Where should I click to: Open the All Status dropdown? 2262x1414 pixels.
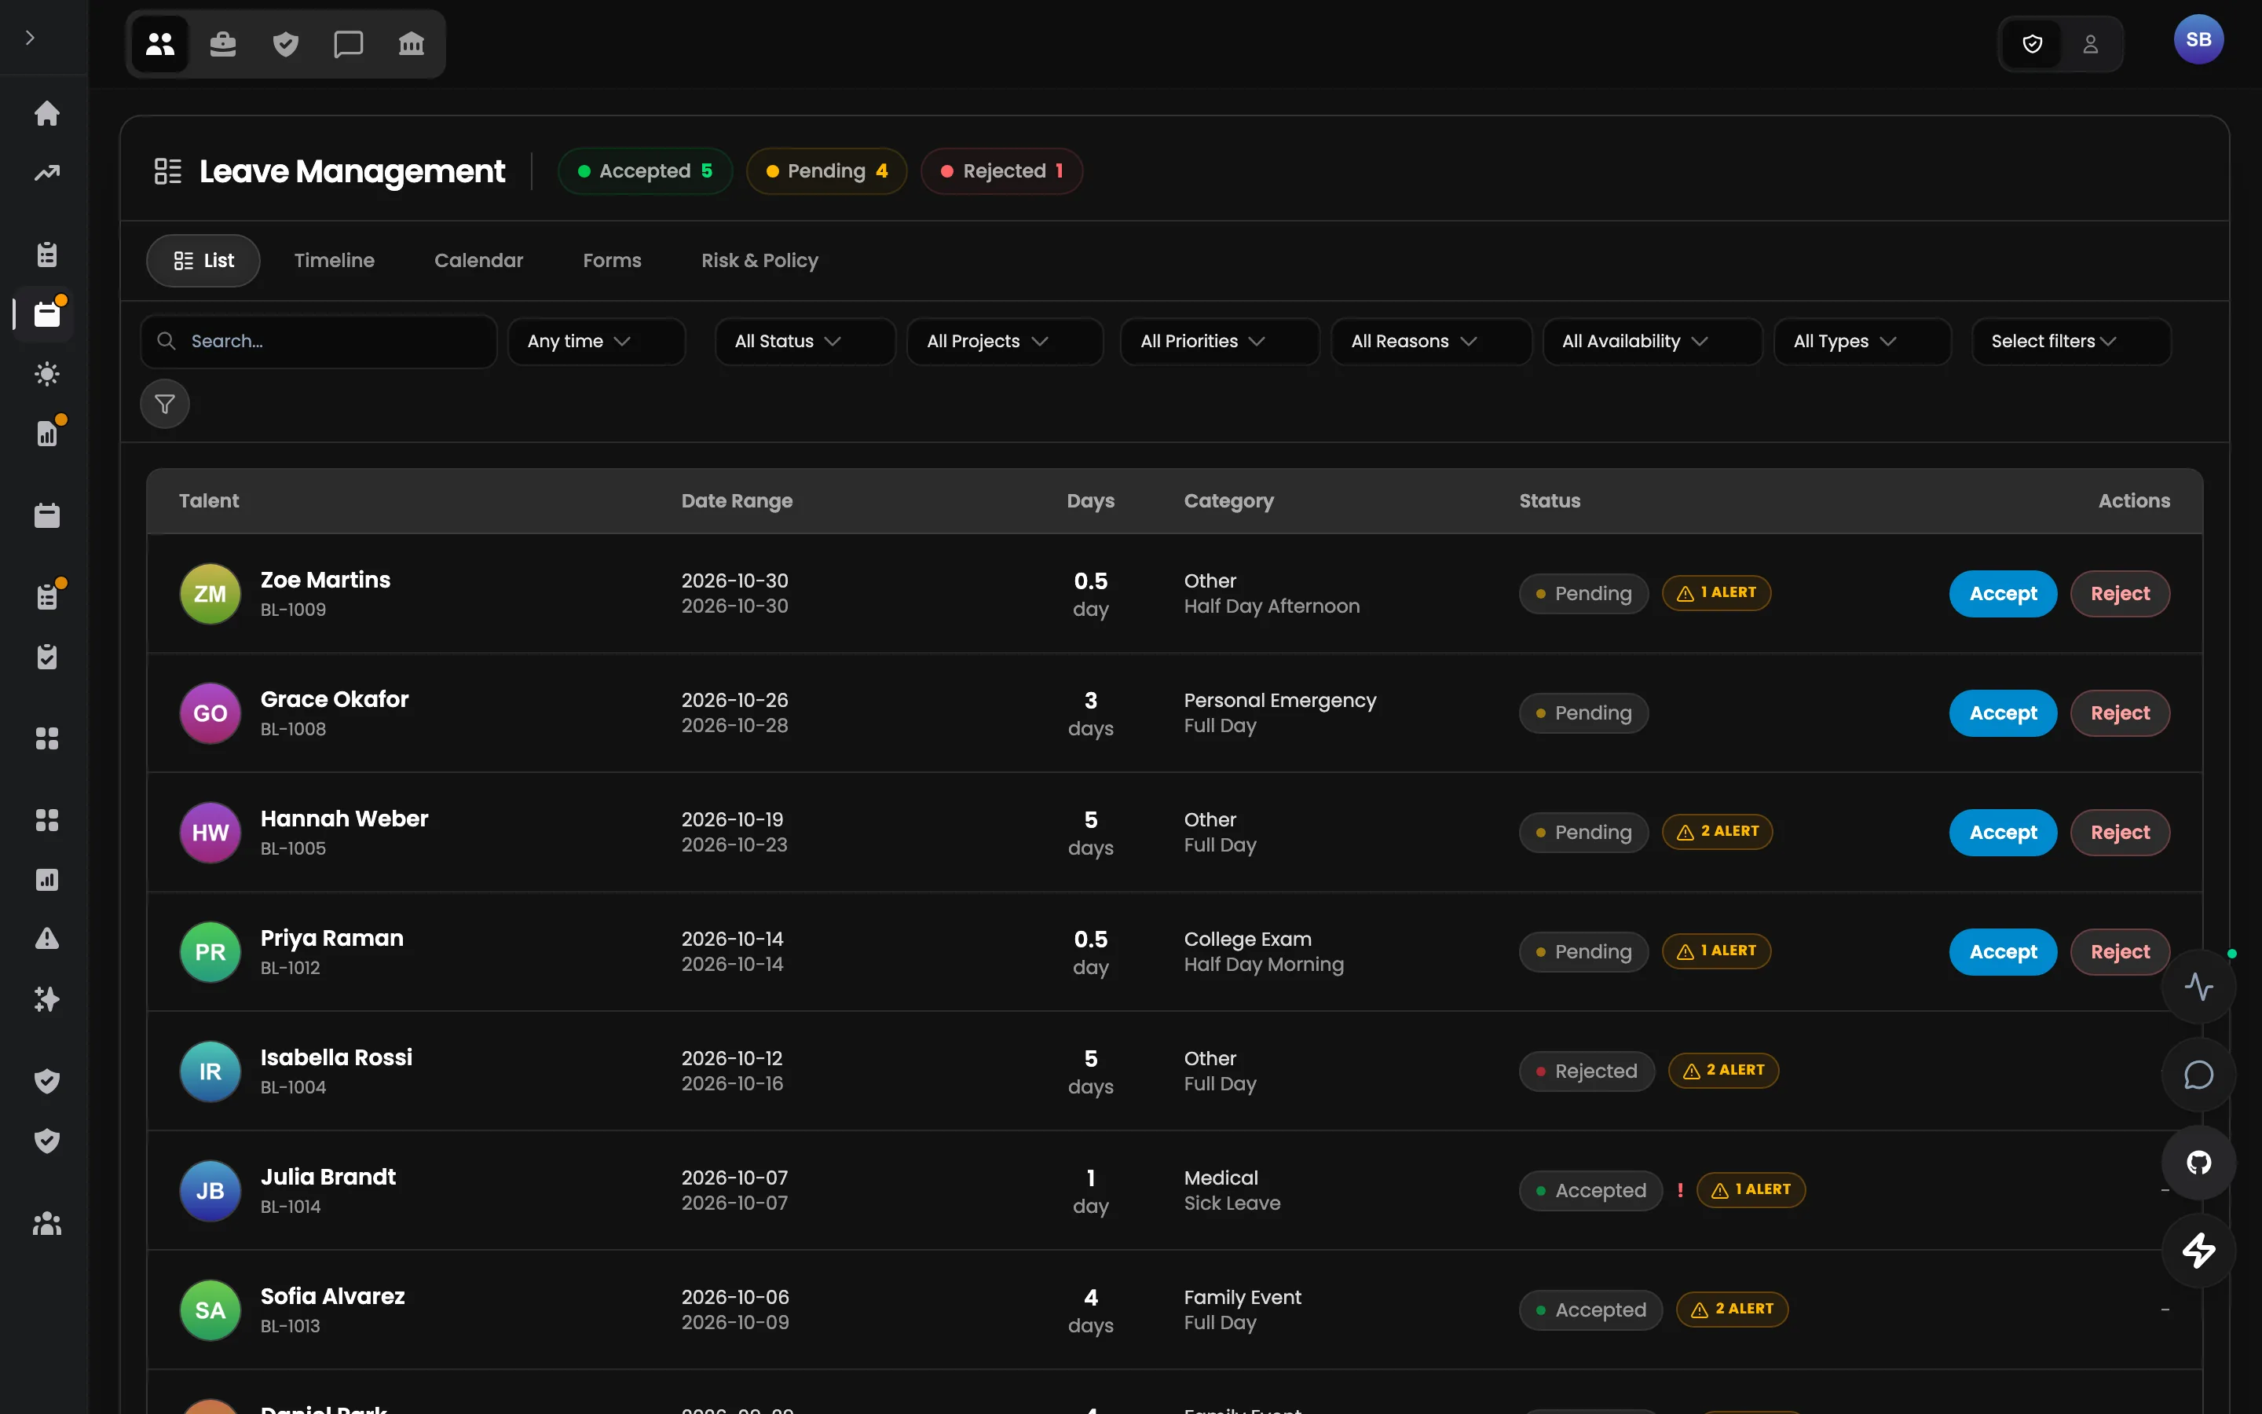805,342
